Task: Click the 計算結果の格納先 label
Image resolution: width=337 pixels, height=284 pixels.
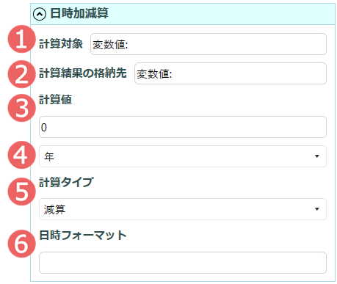Action: [x=83, y=73]
